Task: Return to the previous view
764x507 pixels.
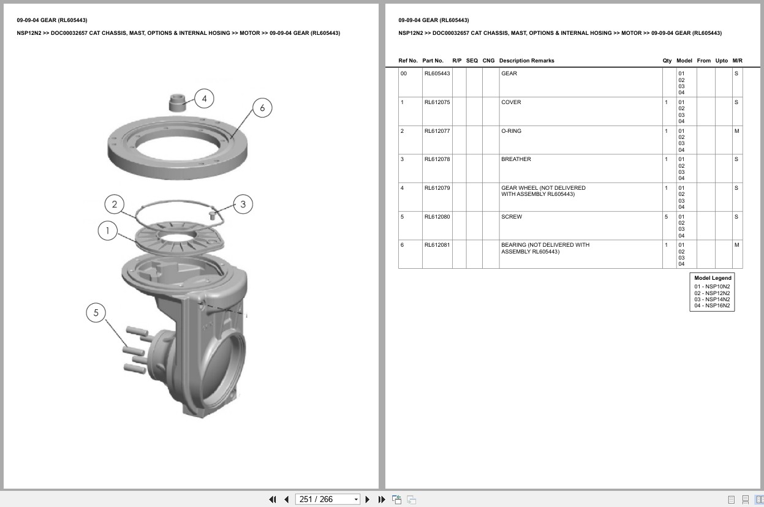Action: 397,499
